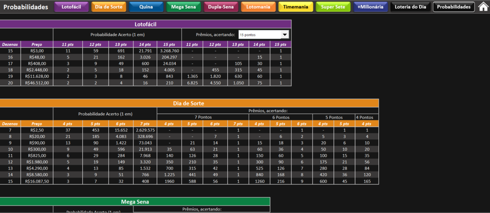Click price cell R$11.628,00
This screenshot has width=490, height=213.
point(37,76)
